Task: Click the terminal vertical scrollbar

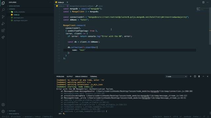Action: 210,113
